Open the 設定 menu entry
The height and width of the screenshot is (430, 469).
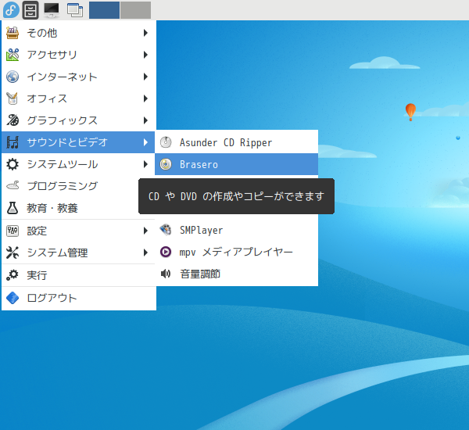click(x=79, y=231)
